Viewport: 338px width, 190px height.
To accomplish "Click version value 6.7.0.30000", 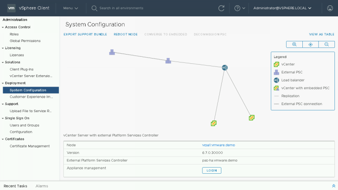I will 213,153.
